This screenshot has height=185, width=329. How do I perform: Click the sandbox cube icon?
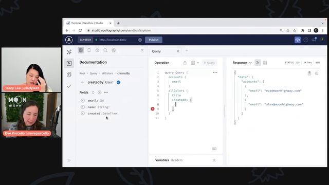pos(298,40)
